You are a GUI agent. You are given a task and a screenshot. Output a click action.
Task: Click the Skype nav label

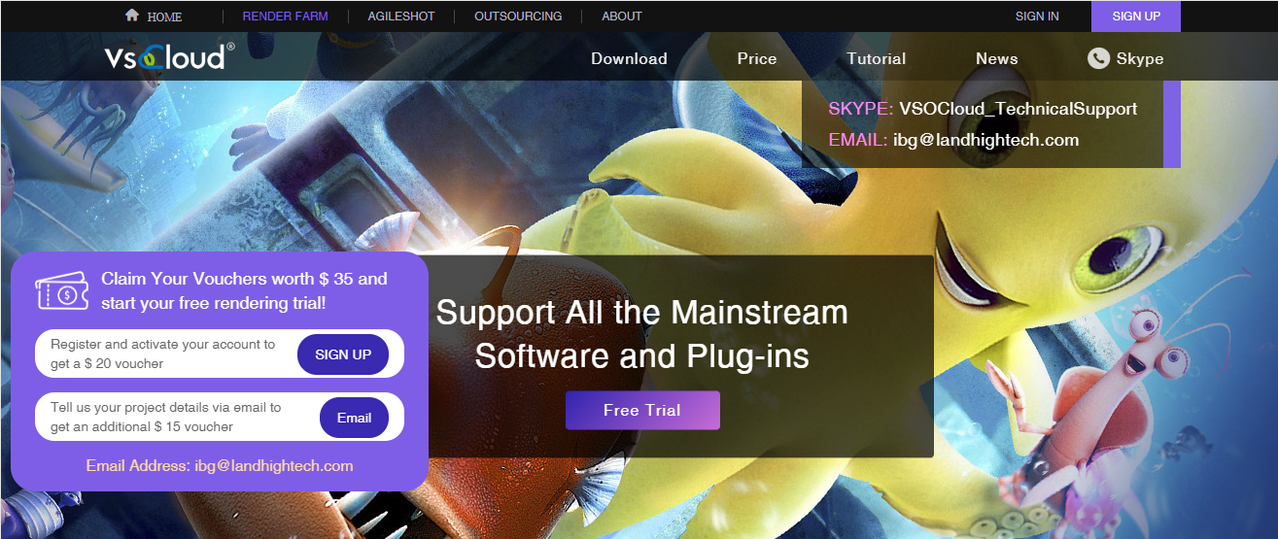(1140, 58)
